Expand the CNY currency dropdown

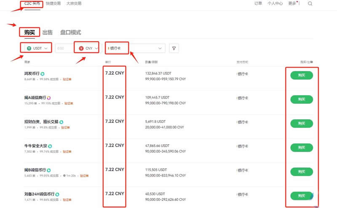click(x=96, y=48)
